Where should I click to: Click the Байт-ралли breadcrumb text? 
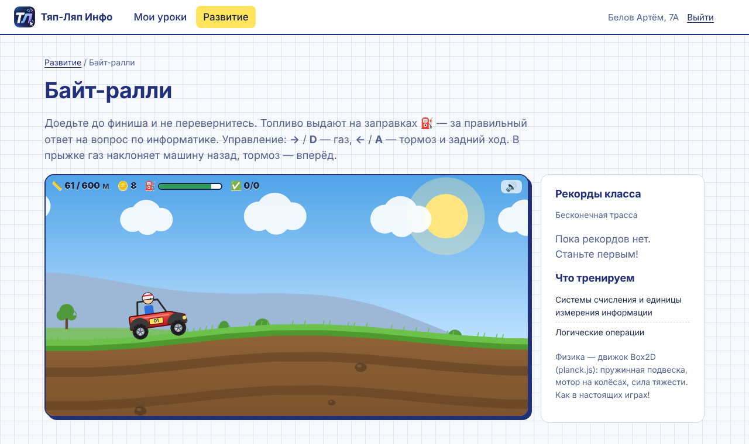coord(112,63)
